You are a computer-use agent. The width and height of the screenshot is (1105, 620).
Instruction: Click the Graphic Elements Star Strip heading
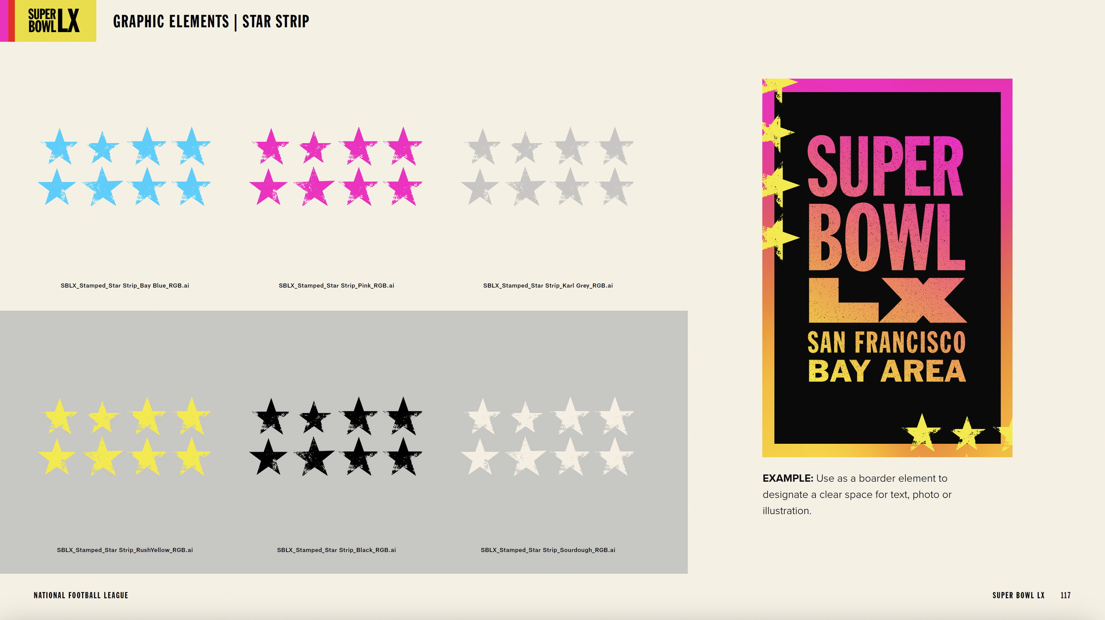[211, 21]
